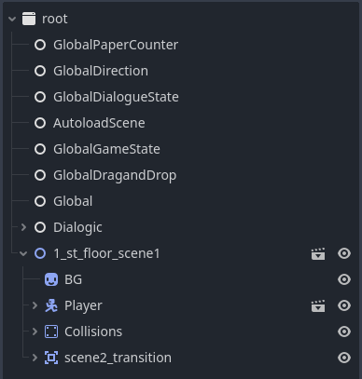Click the Collisions node icon

pos(51,332)
